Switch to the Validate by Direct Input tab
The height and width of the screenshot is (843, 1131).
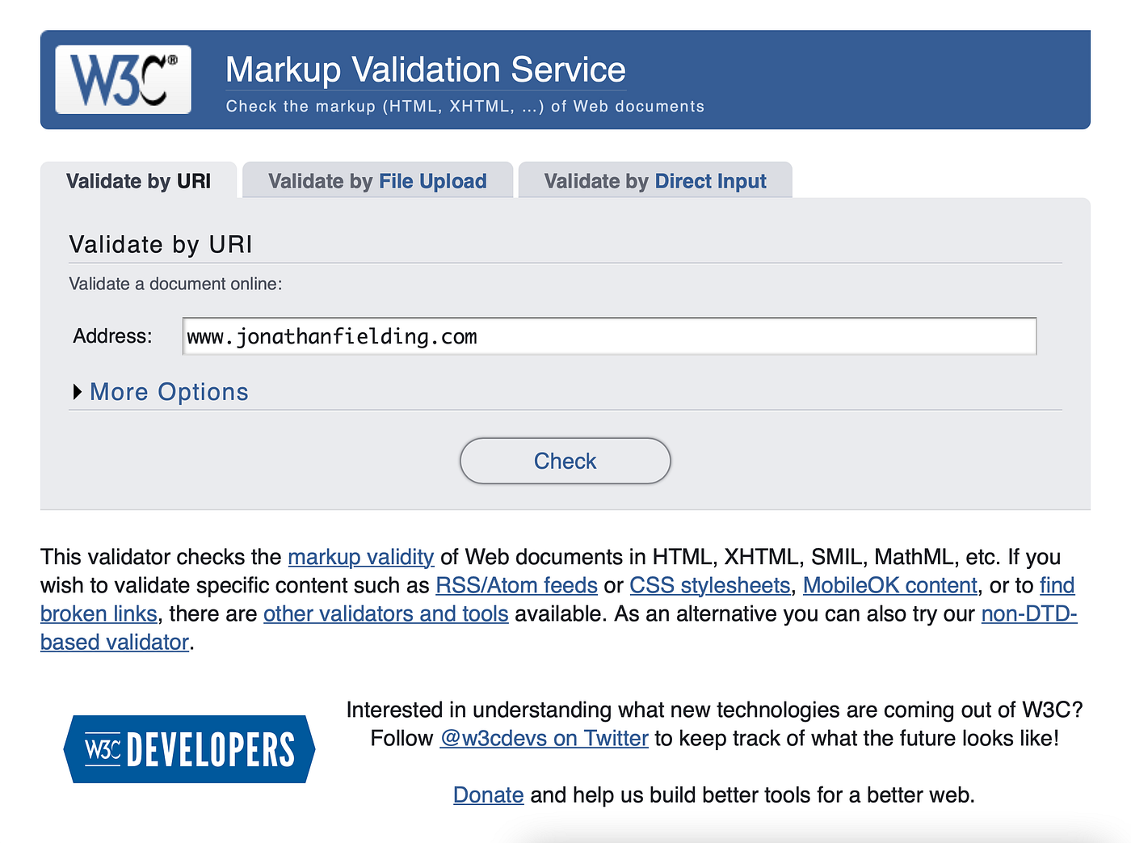click(x=654, y=180)
